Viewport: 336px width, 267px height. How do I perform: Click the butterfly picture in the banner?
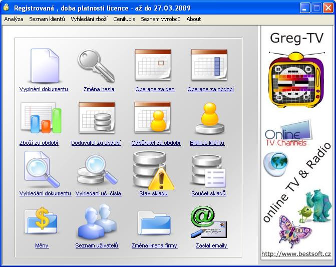pyautogui.click(x=295, y=231)
